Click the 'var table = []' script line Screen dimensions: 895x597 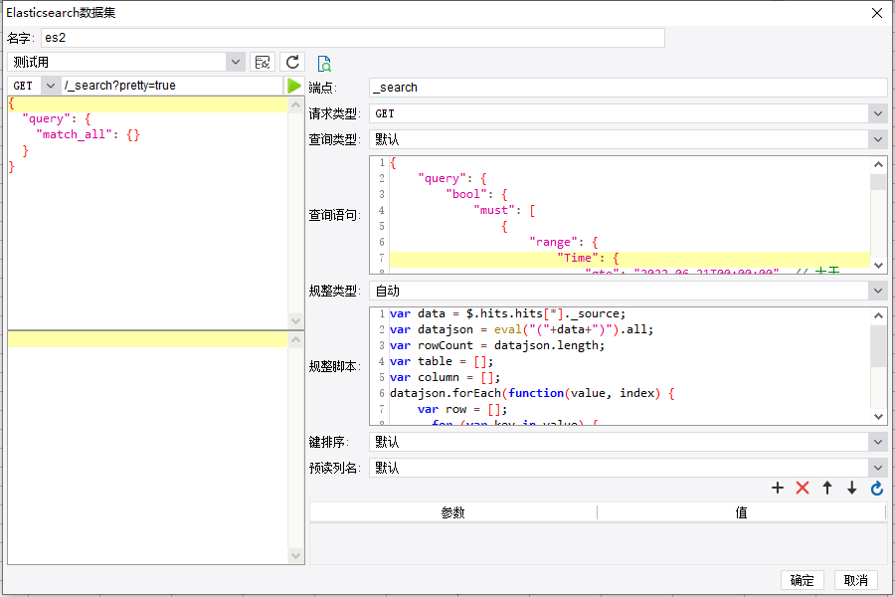click(x=442, y=361)
